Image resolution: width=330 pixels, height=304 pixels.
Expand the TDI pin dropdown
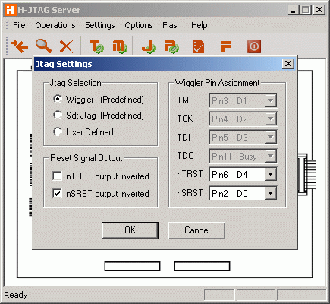(271, 137)
